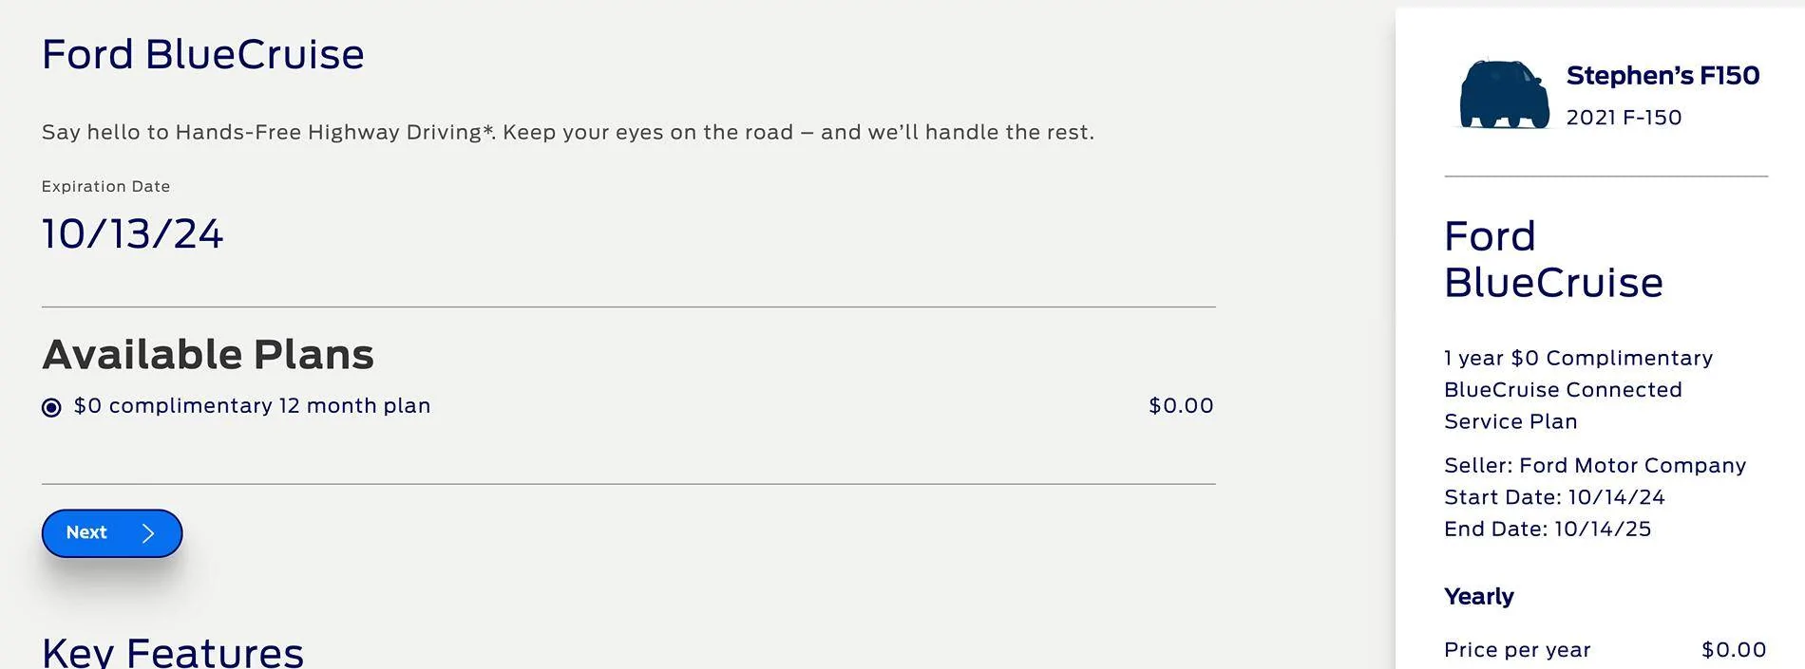Click the Stephen's F150 vehicle name

tap(1662, 76)
